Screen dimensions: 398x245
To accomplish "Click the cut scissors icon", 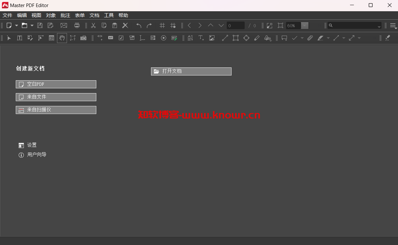I will click(x=93, y=25).
